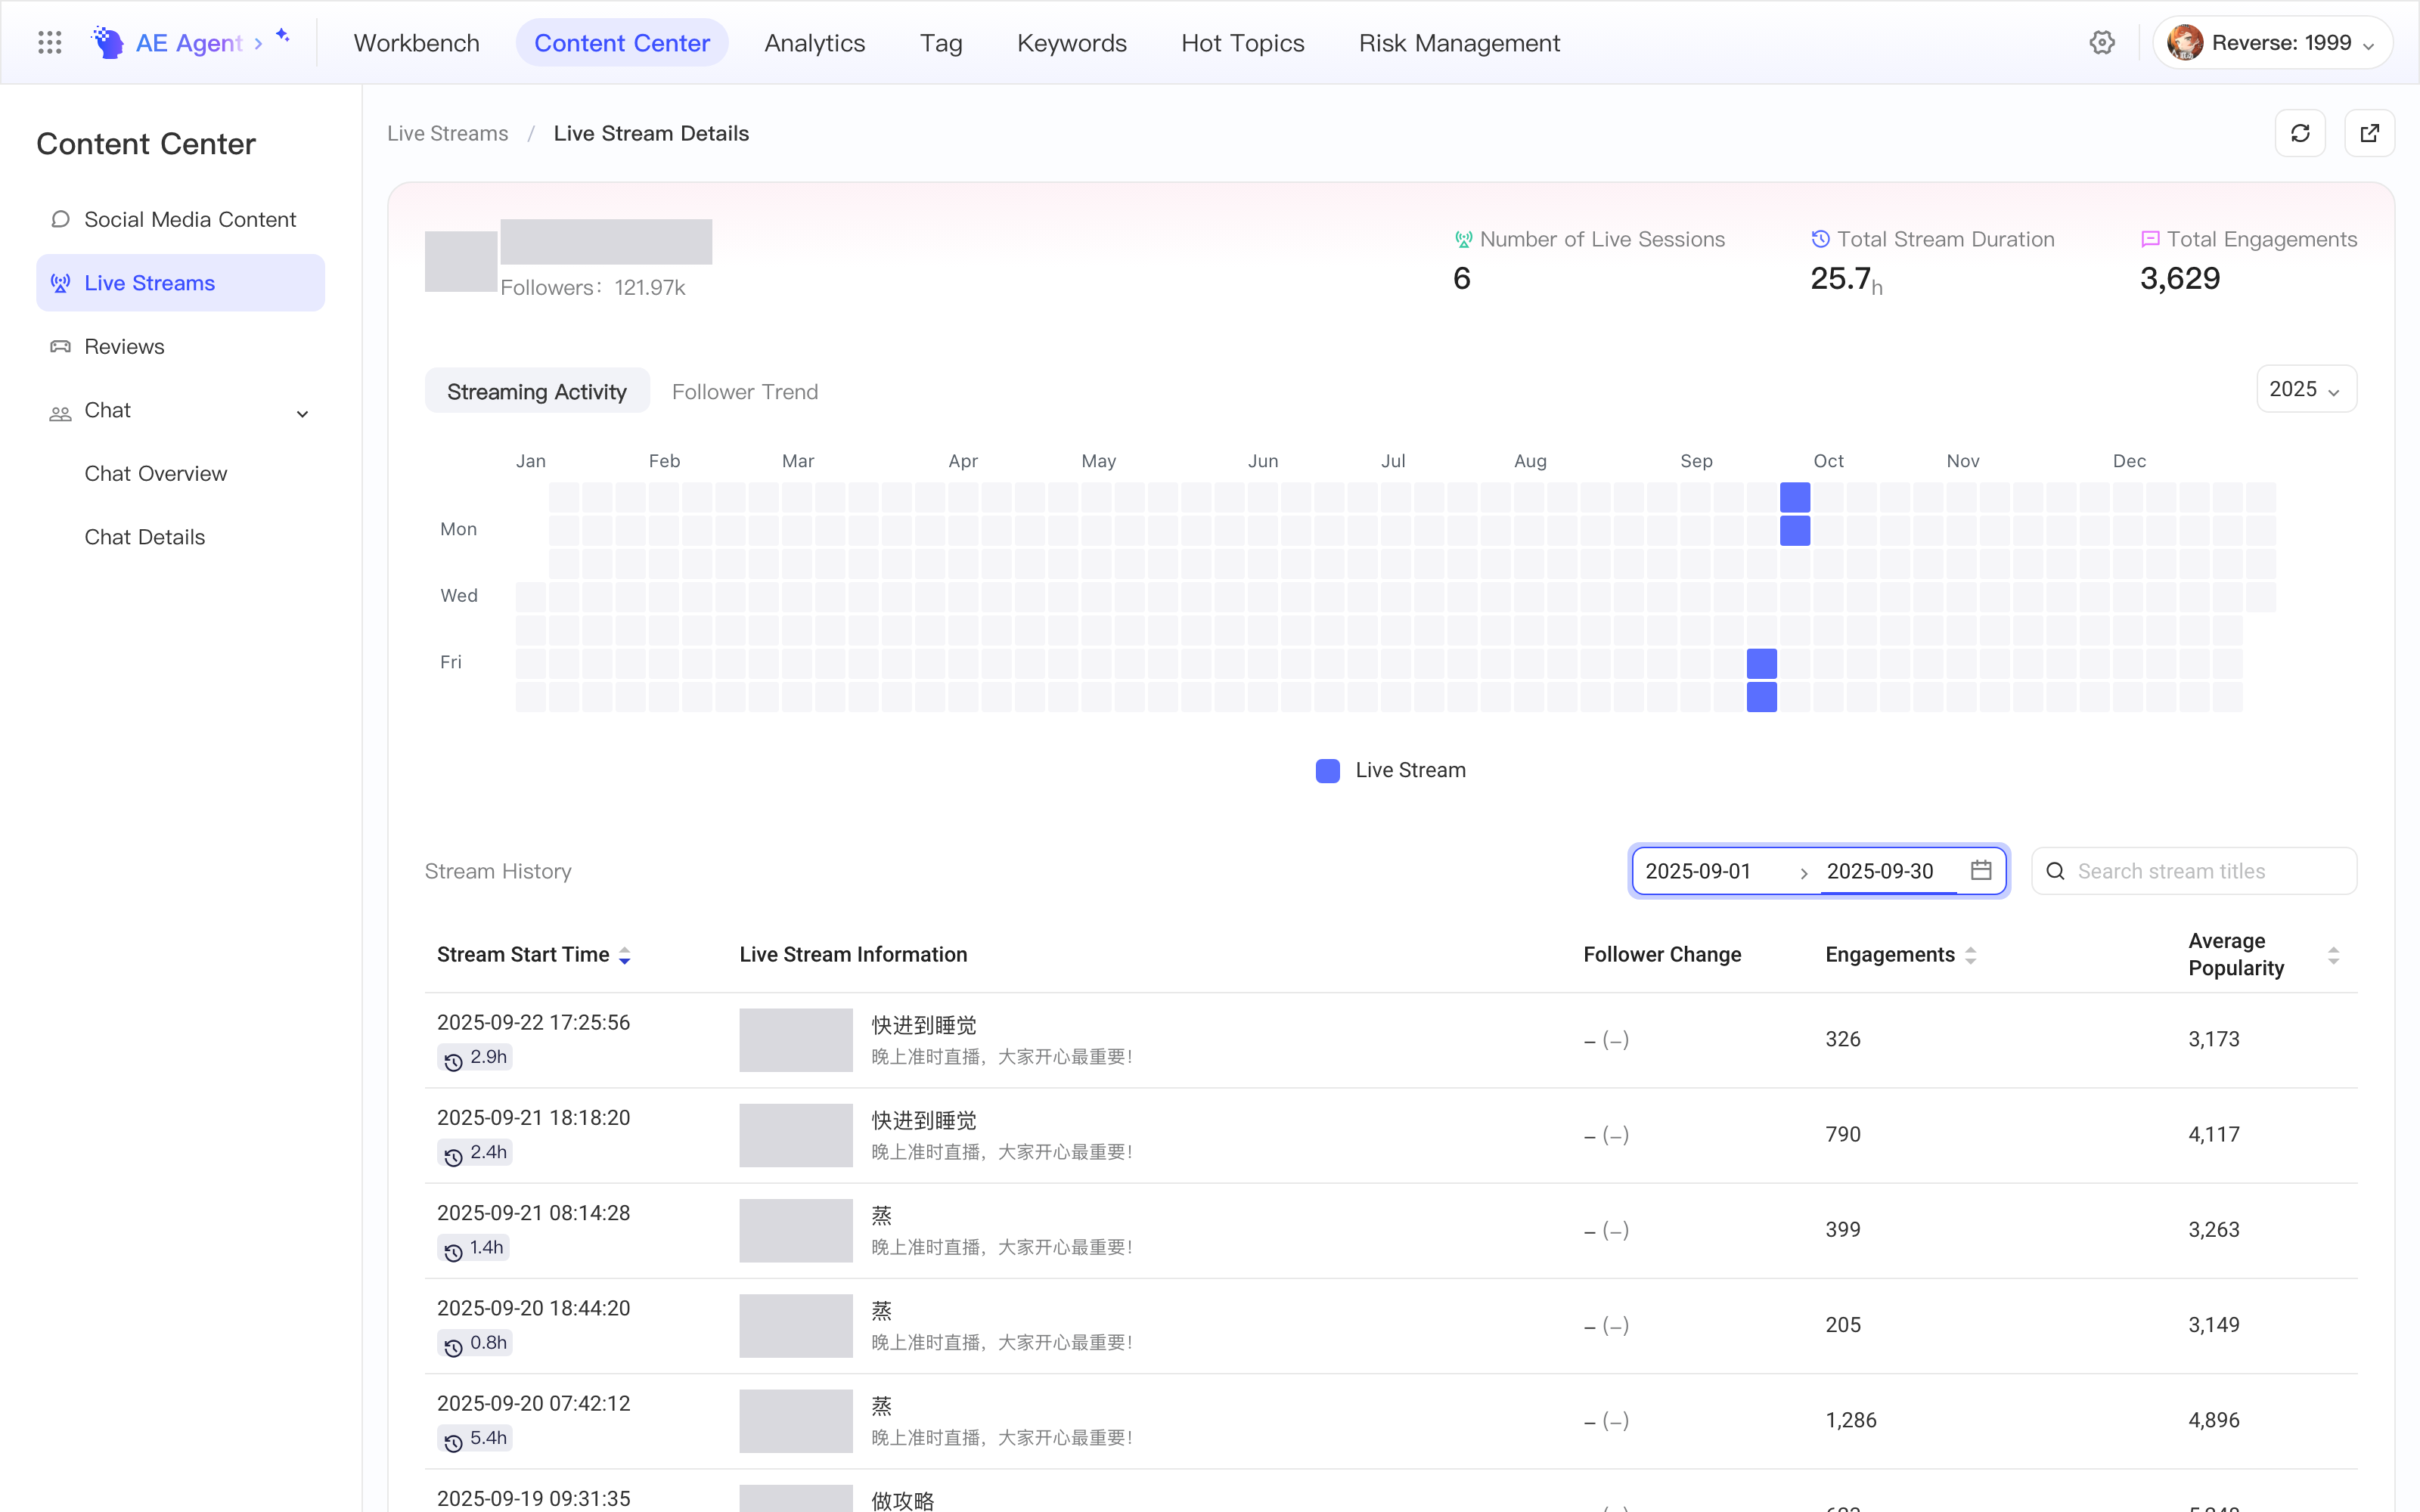Sort by Average Popularity arrows
Image resolution: width=2420 pixels, height=1512 pixels.
point(2333,955)
